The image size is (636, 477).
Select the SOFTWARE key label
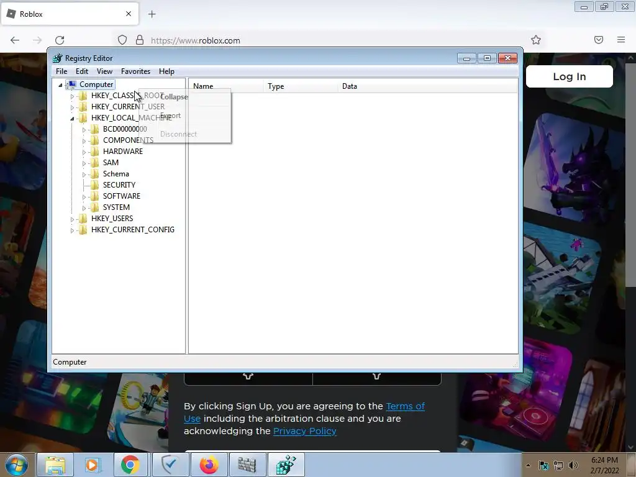pos(122,196)
